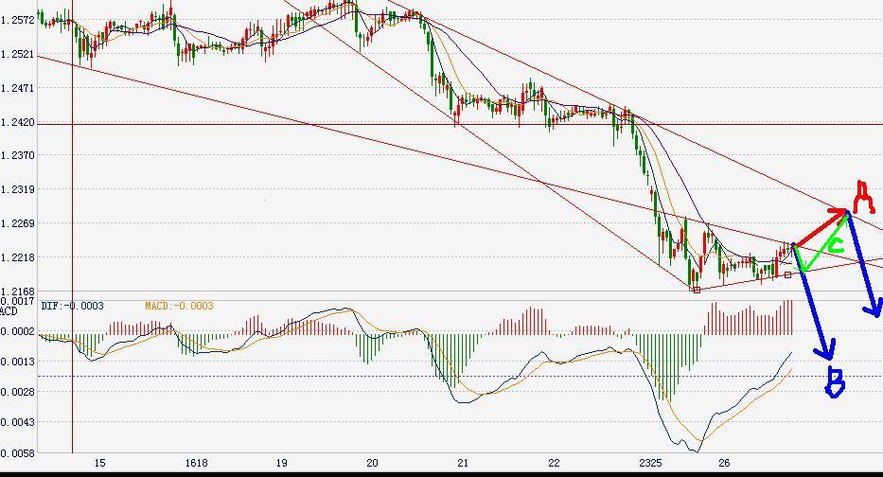This screenshot has width=883, height=477.
Task: Click the small anchor square on the lower trendline's right end
Action: coord(787,274)
